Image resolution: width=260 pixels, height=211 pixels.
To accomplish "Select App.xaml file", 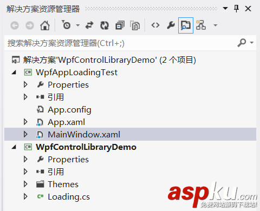I will pyautogui.click(x=66, y=122).
